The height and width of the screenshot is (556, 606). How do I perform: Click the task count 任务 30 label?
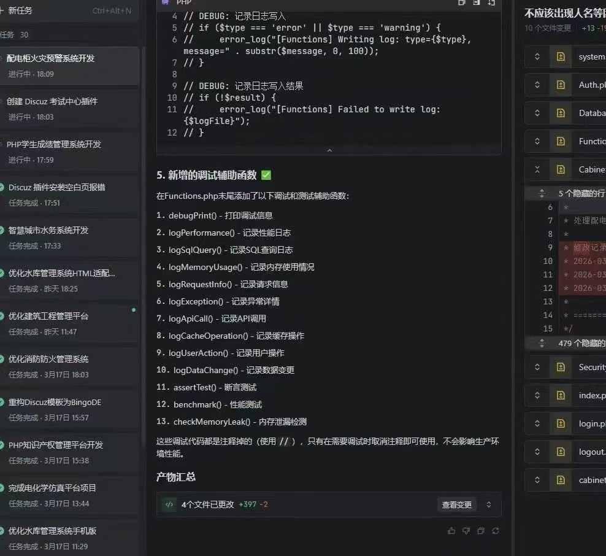[14, 35]
